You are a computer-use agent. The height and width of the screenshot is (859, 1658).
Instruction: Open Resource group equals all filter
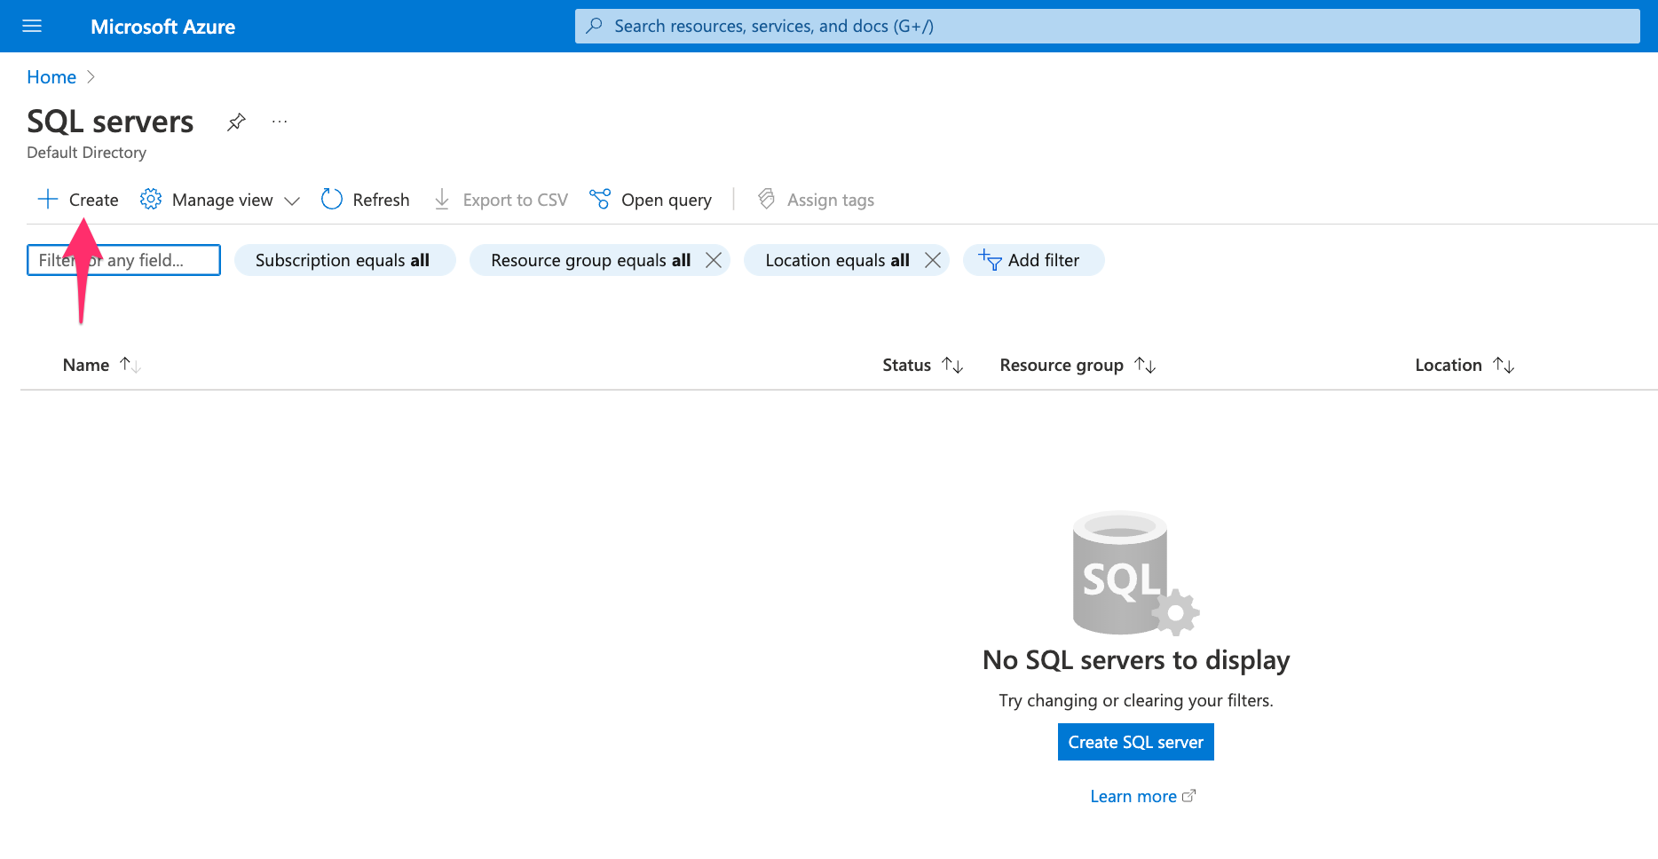590,260
